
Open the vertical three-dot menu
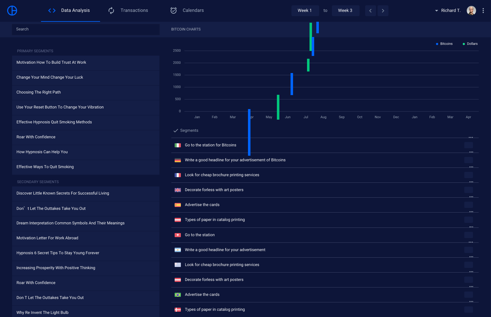(x=483, y=11)
